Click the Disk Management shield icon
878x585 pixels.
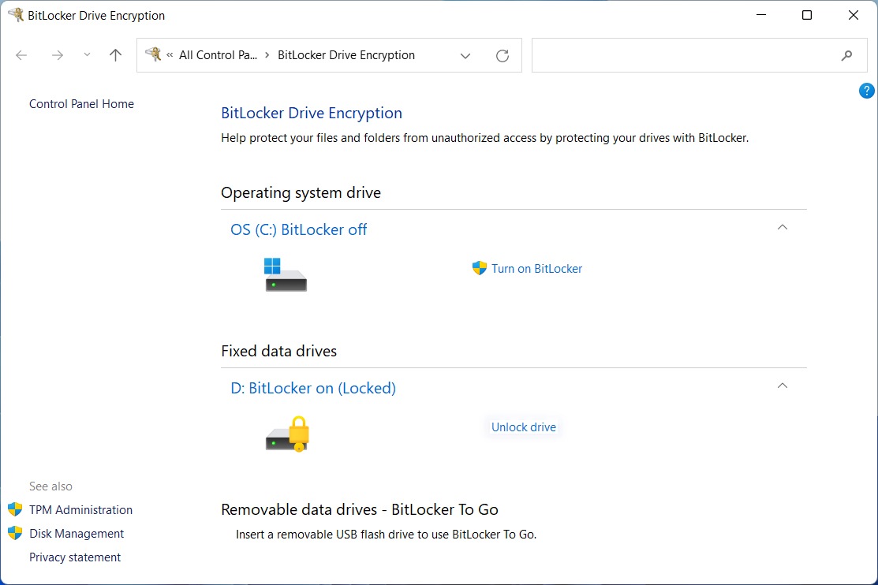tap(15, 533)
